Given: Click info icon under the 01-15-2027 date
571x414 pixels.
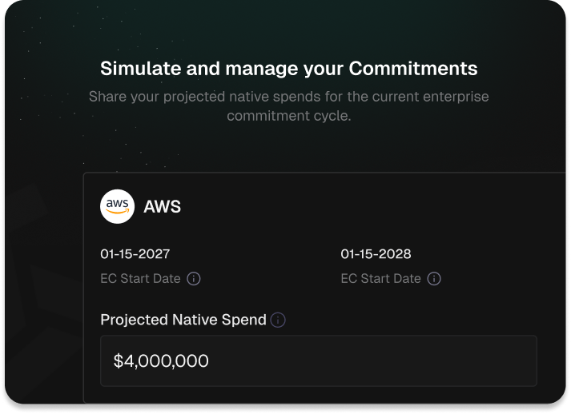Looking at the screenshot, I should (194, 279).
